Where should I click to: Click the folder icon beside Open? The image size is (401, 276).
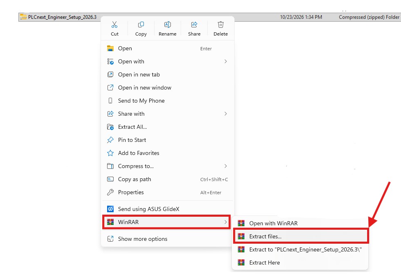[x=110, y=48]
